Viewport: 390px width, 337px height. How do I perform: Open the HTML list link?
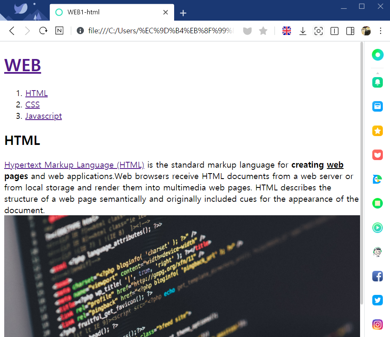[36, 93]
